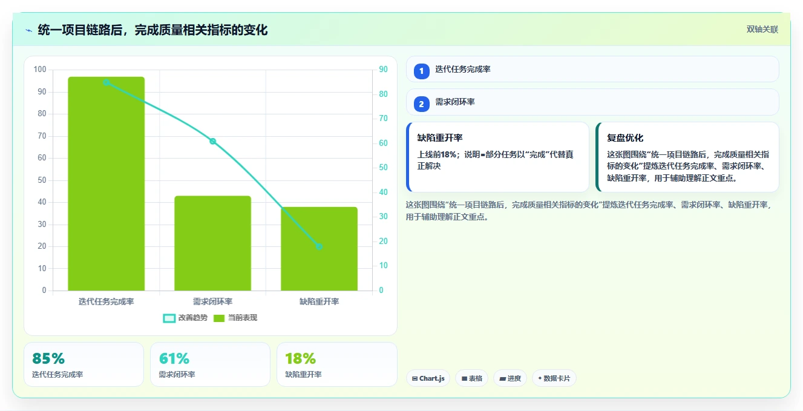
Task: Open the 迭代任务完成率 list item
Action: tap(592, 69)
